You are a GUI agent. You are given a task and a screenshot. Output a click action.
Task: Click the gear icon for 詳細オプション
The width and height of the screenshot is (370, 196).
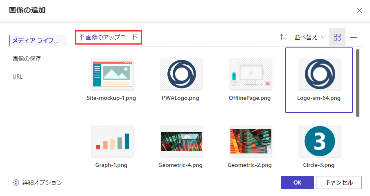coord(16,182)
